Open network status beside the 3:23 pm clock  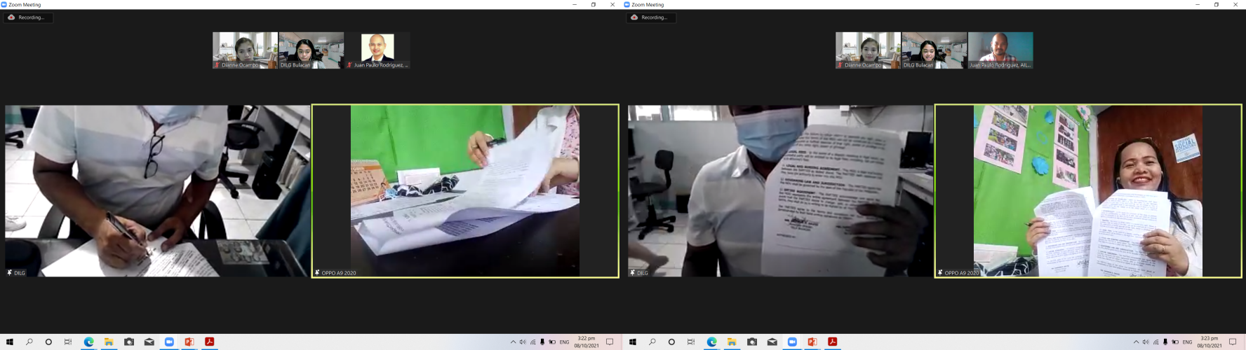coord(1156,342)
